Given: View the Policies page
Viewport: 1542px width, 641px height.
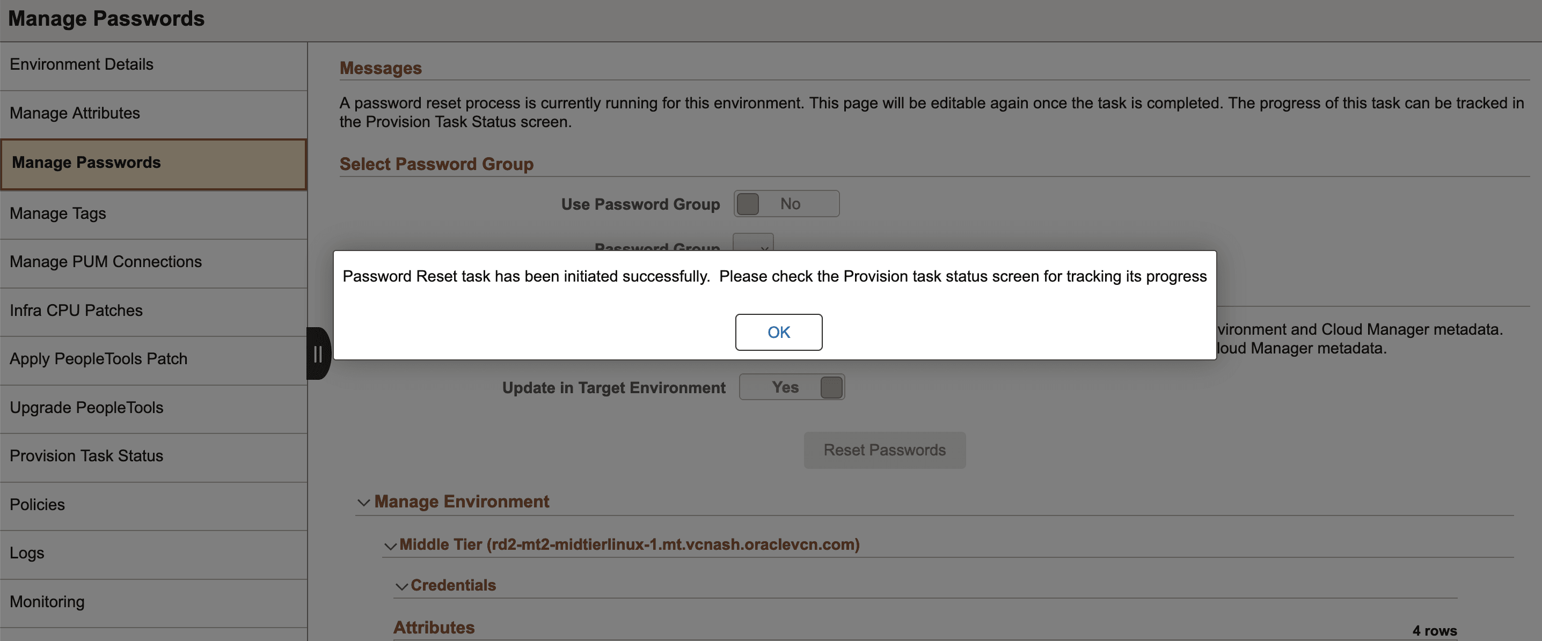Looking at the screenshot, I should click(37, 505).
